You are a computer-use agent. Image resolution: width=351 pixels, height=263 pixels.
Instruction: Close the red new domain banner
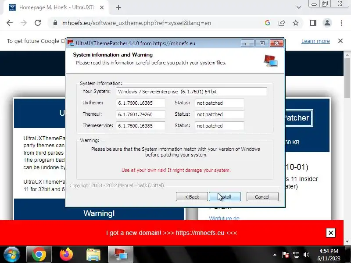pyautogui.click(x=331, y=233)
